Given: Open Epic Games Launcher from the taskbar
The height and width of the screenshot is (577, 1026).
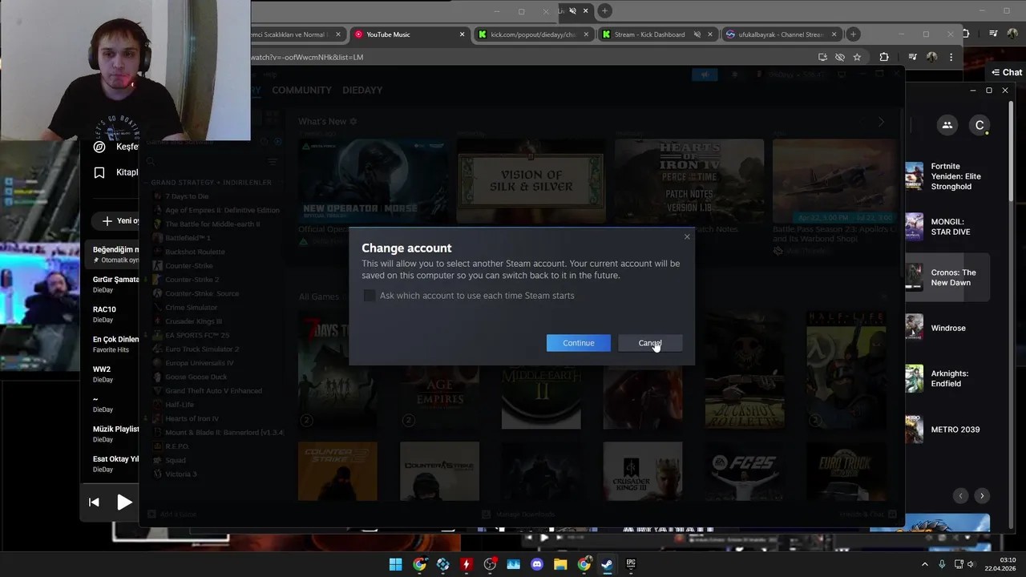Looking at the screenshot, I should (x=631, y=564).
